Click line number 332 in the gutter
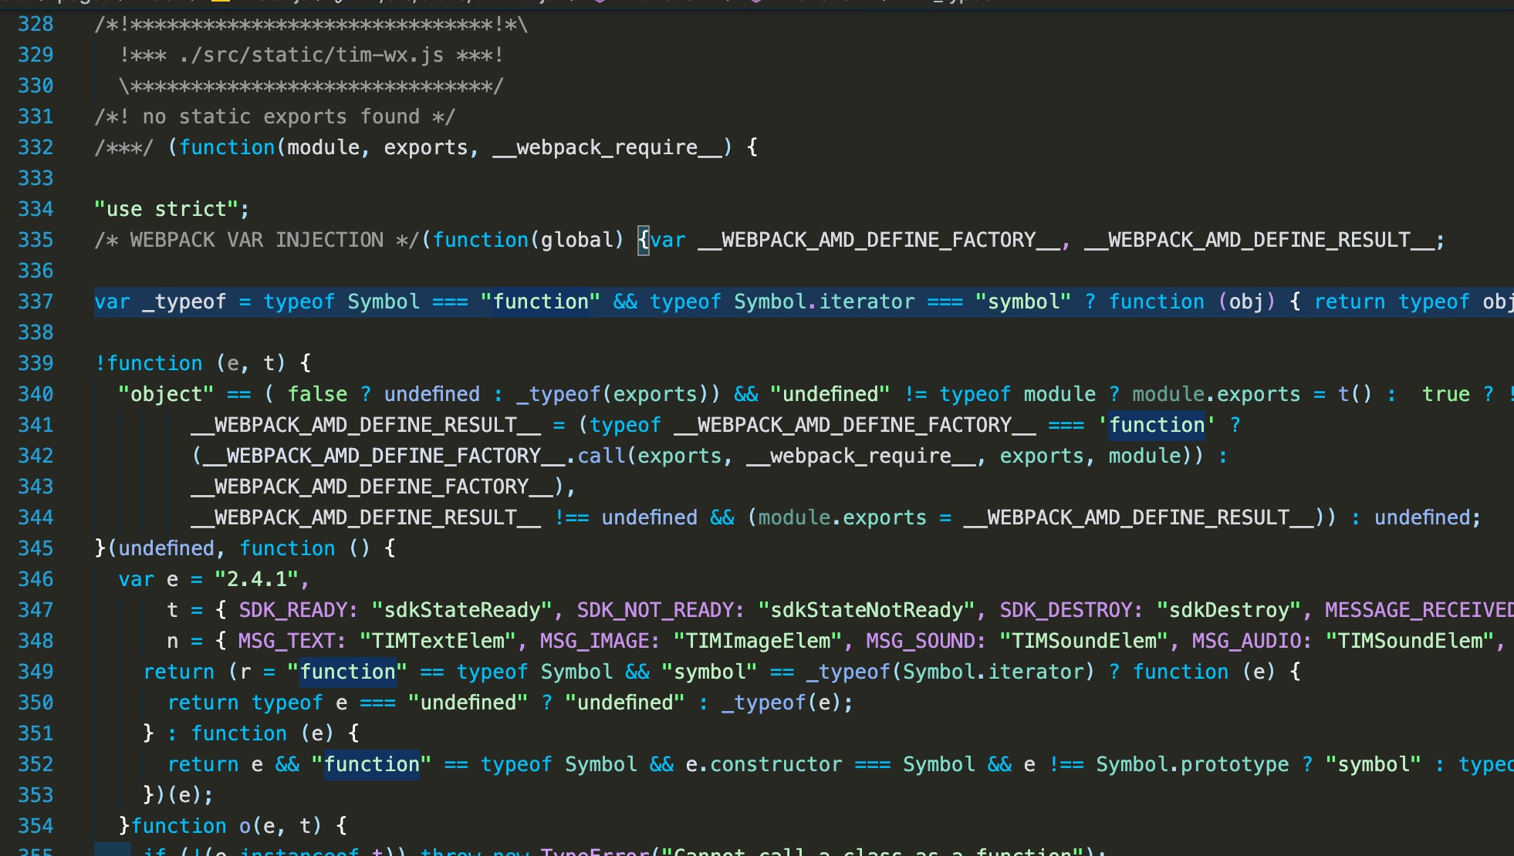The image size is (1514, 856). tap(35, 147)
